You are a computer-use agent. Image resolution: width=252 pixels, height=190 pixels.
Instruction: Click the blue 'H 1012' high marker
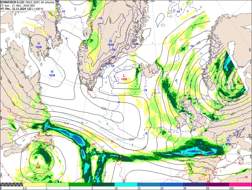(x=228, y=142)
